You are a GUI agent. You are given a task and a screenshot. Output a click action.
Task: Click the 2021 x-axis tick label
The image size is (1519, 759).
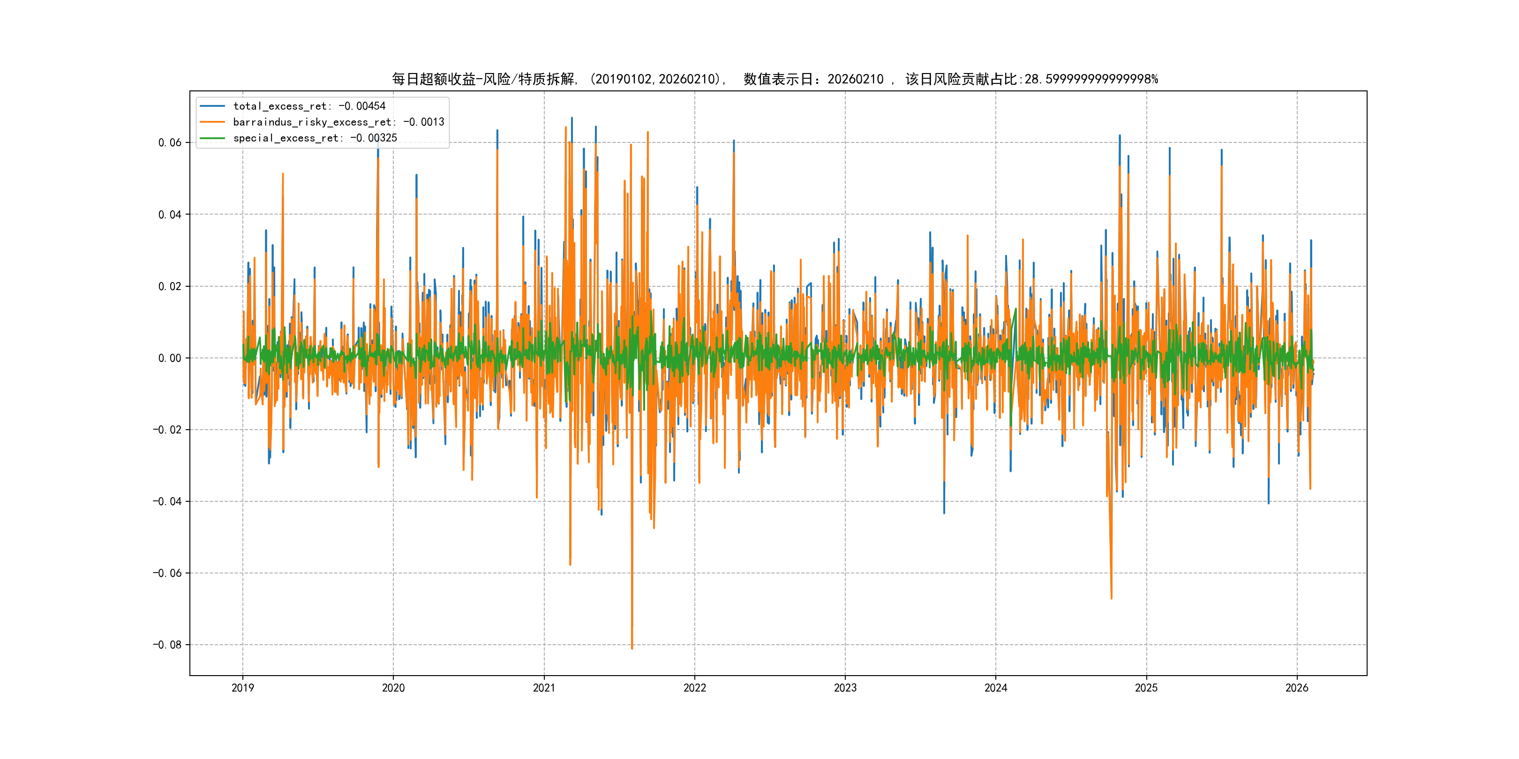pos(544,688)
